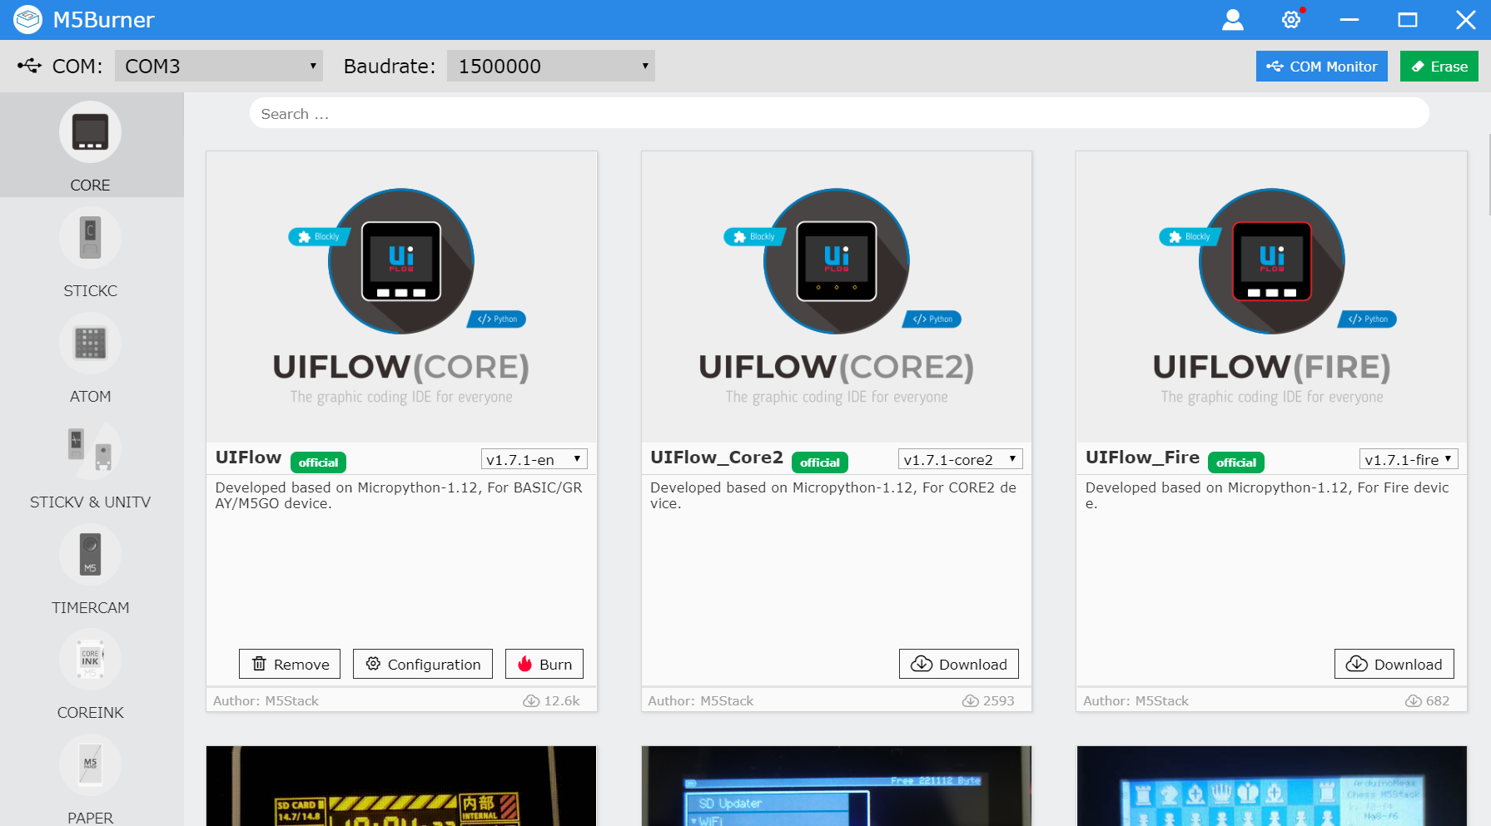Click the COREINK sidebar label
Viewport: 1491px width, 826px height.
pos(90,713)
